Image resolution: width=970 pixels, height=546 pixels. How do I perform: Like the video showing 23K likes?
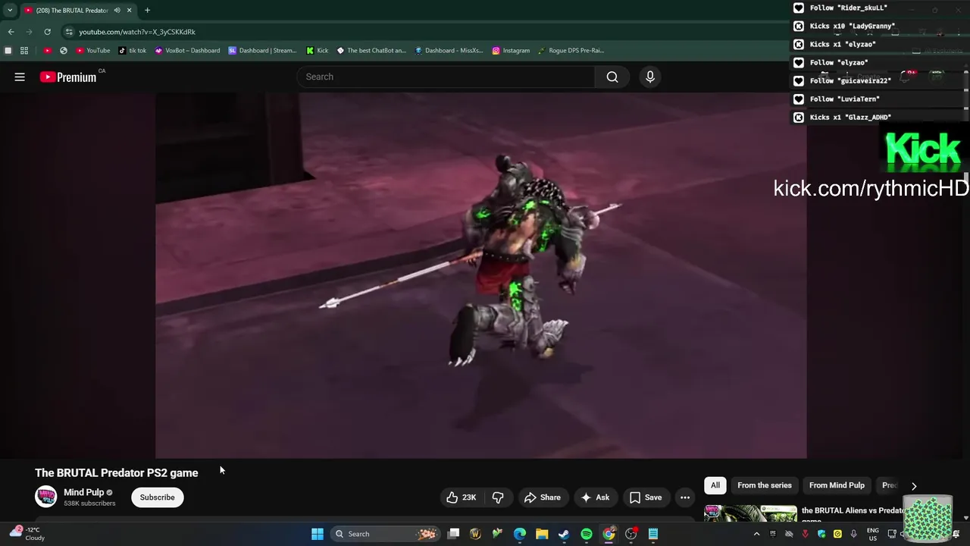(x=461, y=497)
